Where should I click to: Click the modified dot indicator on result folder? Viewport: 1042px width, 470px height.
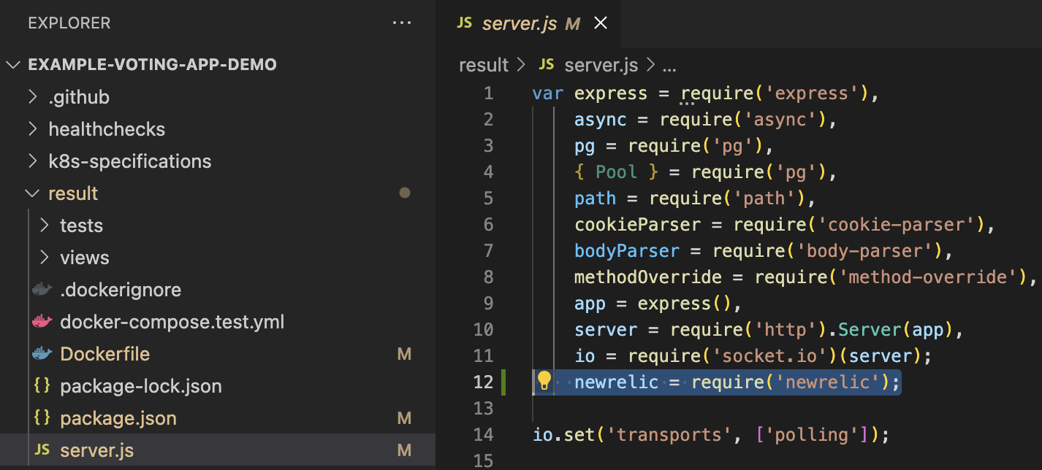[404, 193]
